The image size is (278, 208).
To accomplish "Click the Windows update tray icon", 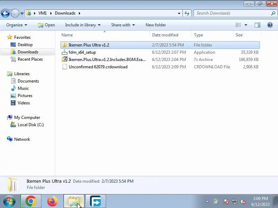I will click(216, 201).
